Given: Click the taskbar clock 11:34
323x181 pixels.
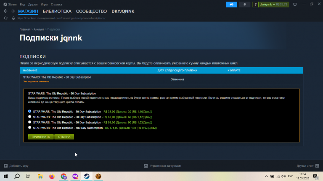Looking at the screenshot, I should point(303,174).
